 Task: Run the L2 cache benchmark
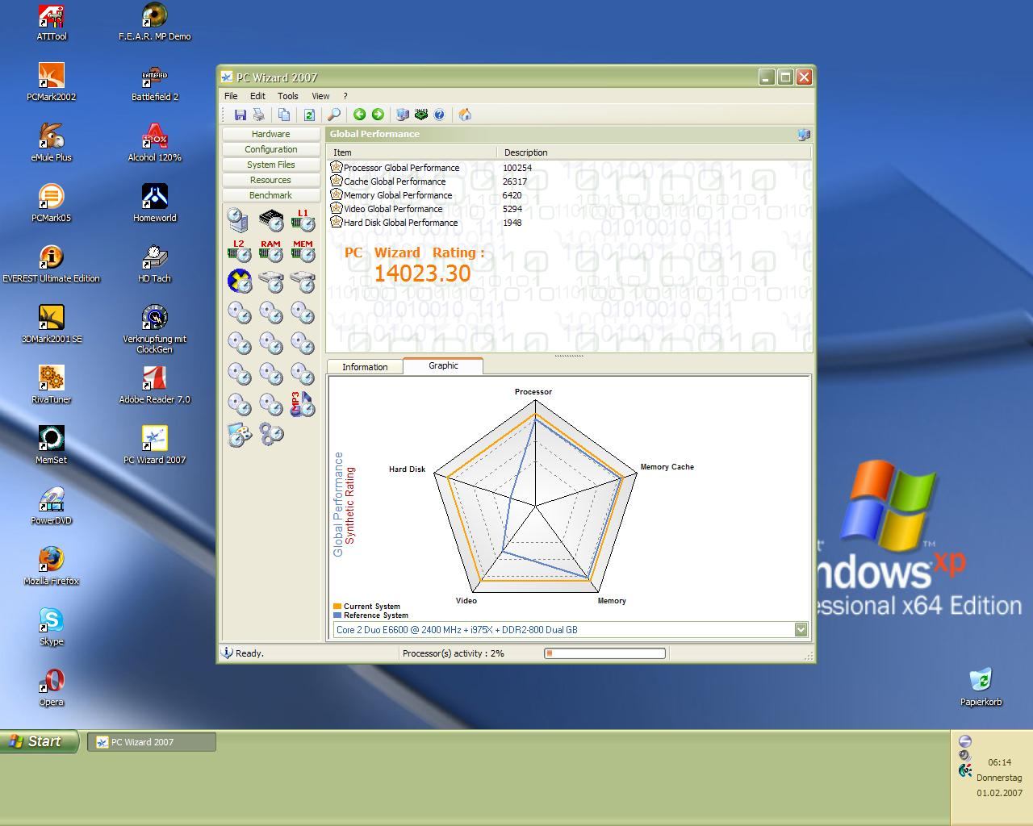[x=239, y=251]
